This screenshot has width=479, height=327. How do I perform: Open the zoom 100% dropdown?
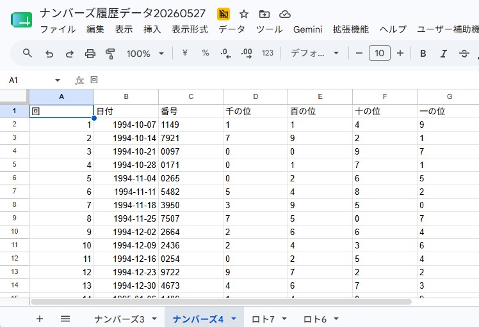point(145,54)
